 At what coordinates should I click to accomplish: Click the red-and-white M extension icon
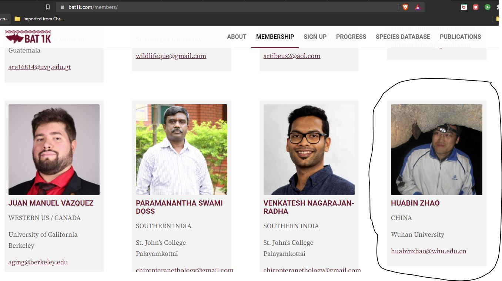coord(464,7)
